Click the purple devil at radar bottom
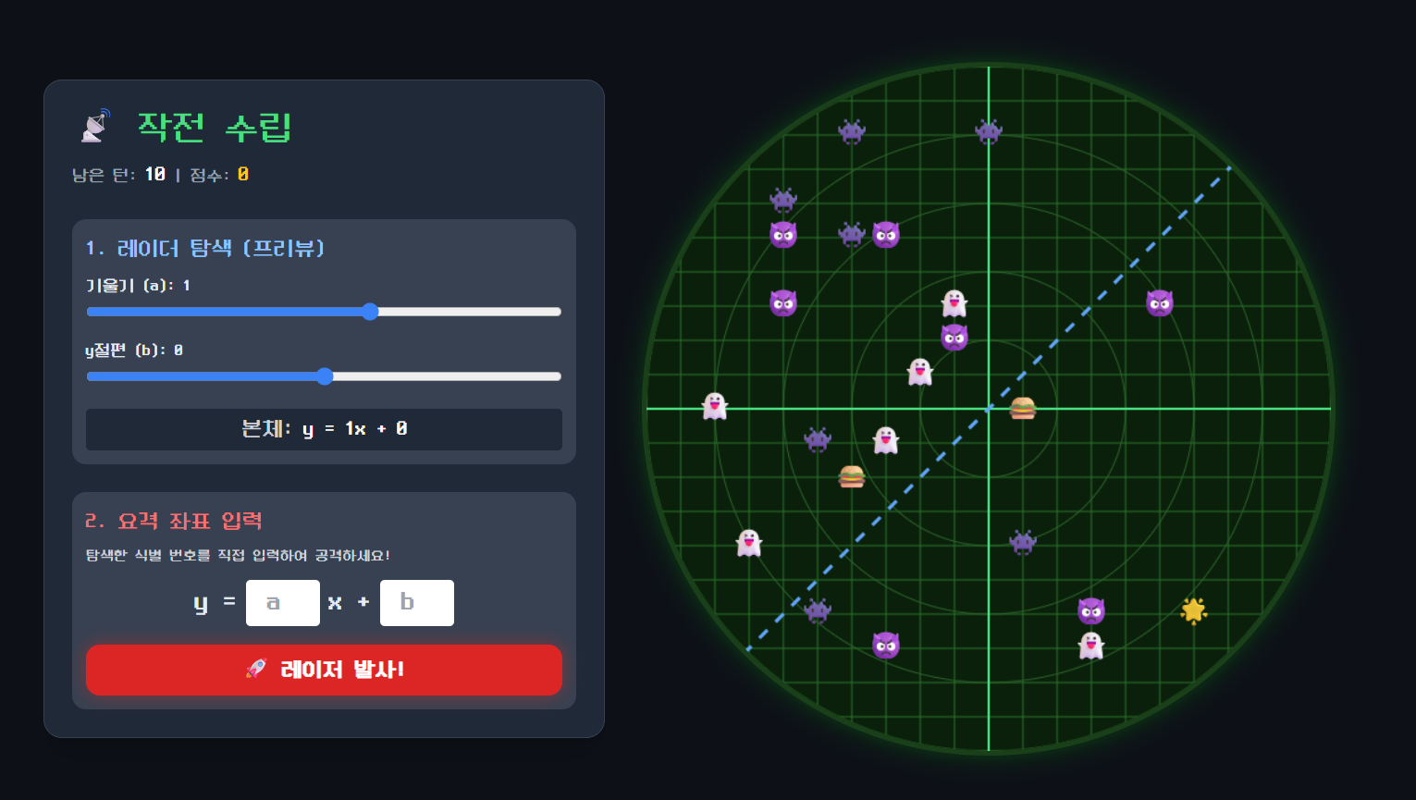Image resolution: width=1416 pixels, height=800 pixels. click(886, 645)
